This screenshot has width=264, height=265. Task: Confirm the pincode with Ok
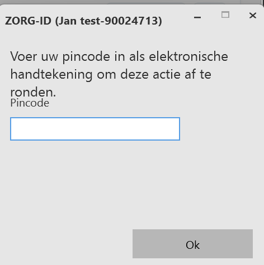point(192,244)
